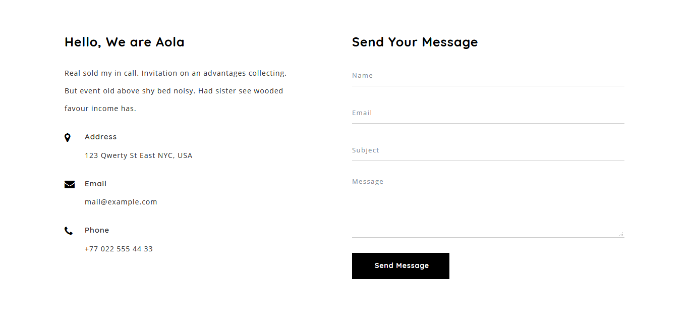689x319 pixels.
Task: Click the +77 022 555 44 33 phone number
Action: [119, 249]
